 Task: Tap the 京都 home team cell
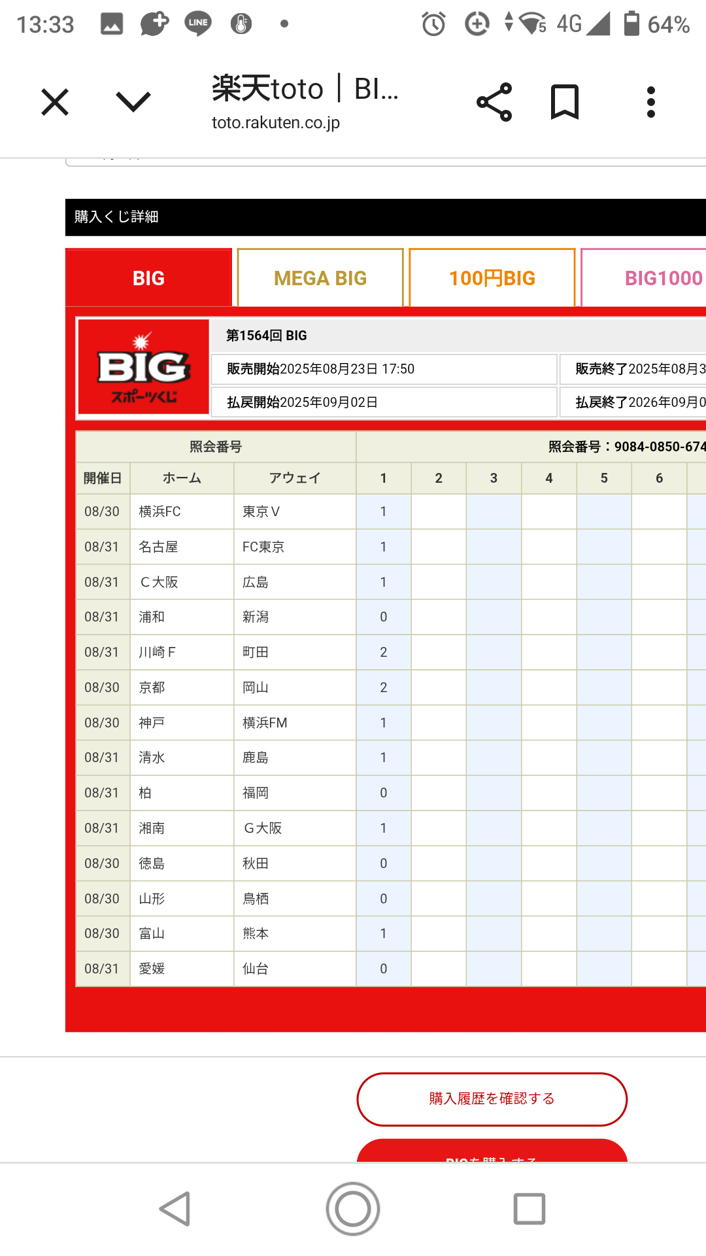pyautogui.click(x=182, y=688)
